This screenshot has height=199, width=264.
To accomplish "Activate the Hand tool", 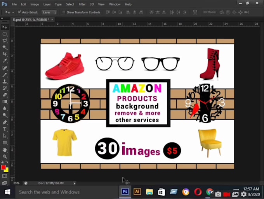I will click(5, 149).
